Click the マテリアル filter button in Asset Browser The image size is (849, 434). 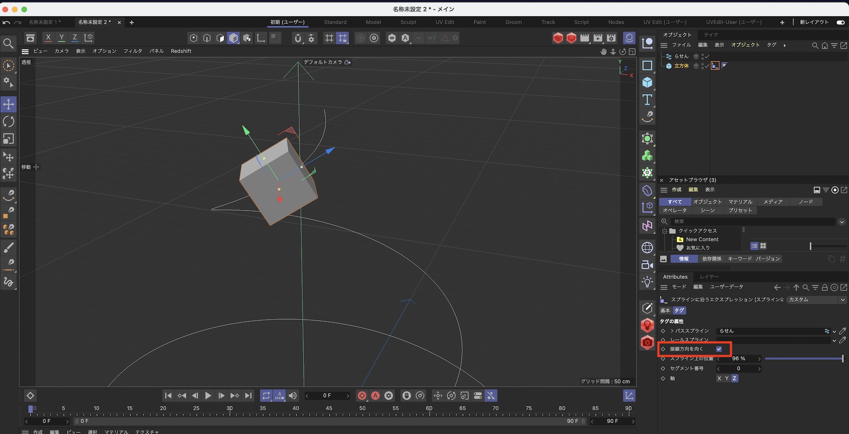coord(740,202)
